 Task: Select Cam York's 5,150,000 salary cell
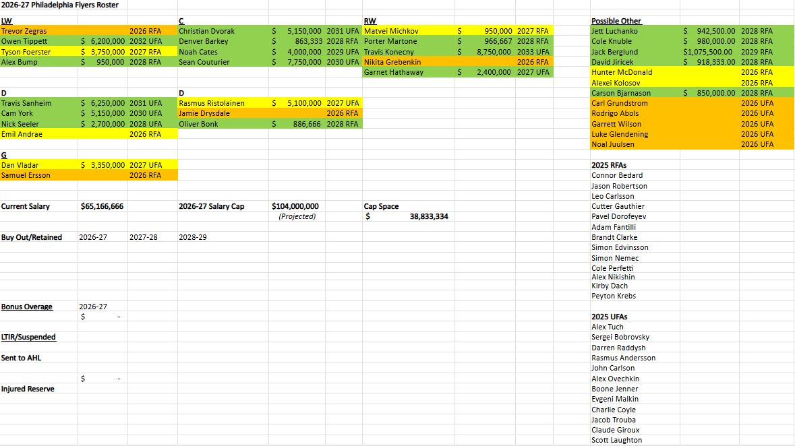tap(103, 114)
